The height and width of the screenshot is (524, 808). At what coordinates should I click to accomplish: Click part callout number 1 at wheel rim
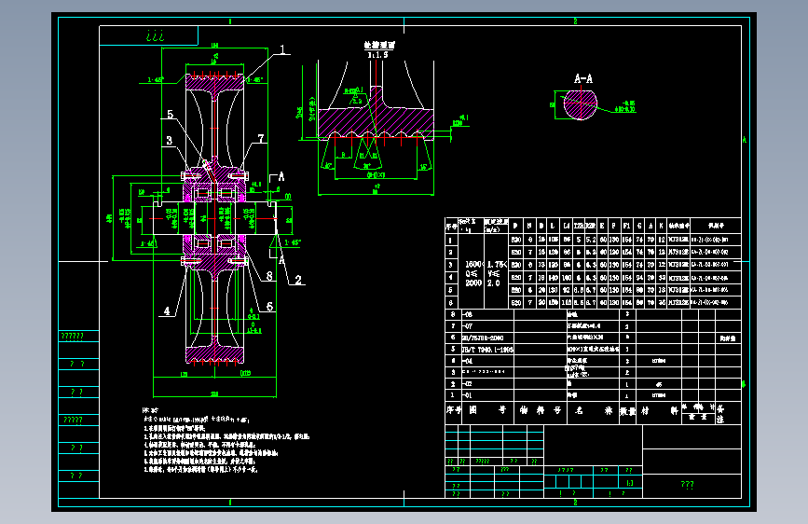pos(281,50)
